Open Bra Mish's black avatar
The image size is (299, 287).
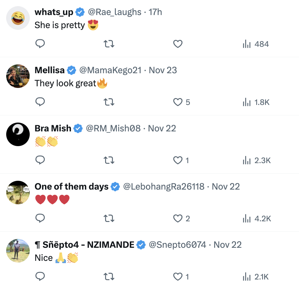point(18,134)
